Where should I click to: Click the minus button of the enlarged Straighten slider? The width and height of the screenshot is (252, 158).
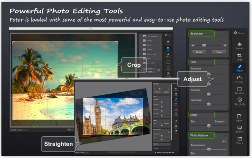[x=193, y=45]
